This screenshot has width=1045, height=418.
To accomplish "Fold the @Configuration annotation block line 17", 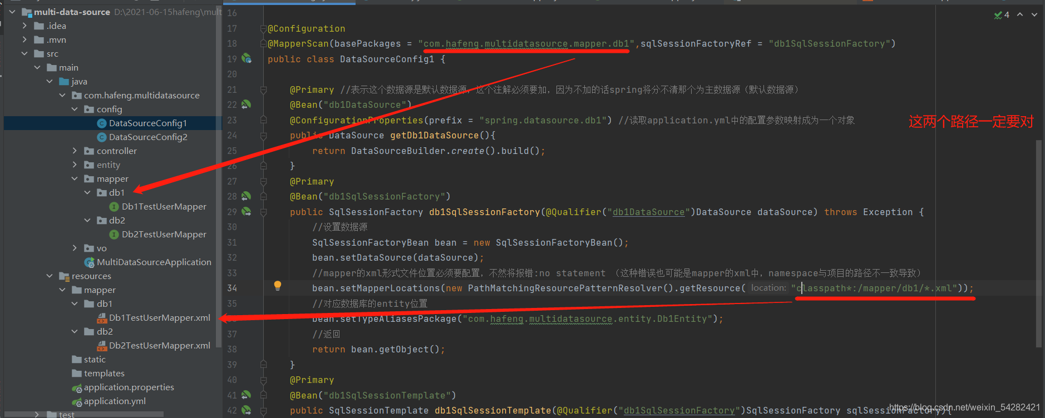I will tap(263, 28).
